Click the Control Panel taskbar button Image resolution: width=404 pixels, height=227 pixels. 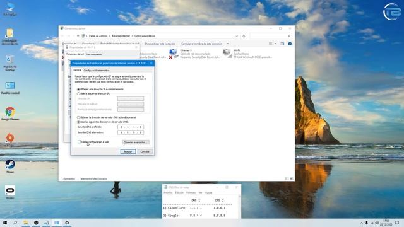[57, 223]
